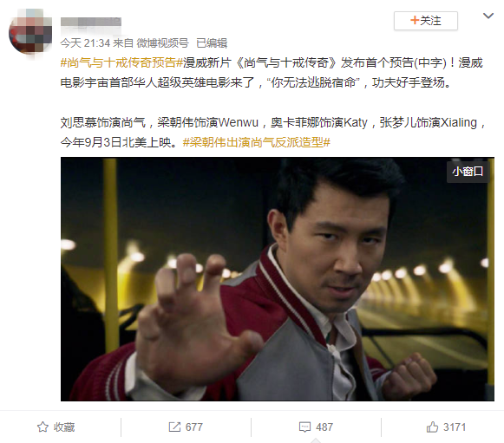
Task: Click the 已编辑 edited history label
Action: [212, 43]
